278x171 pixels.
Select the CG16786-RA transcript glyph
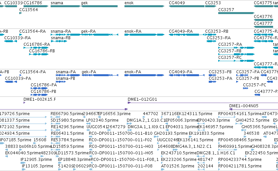(x=36, y=48)
